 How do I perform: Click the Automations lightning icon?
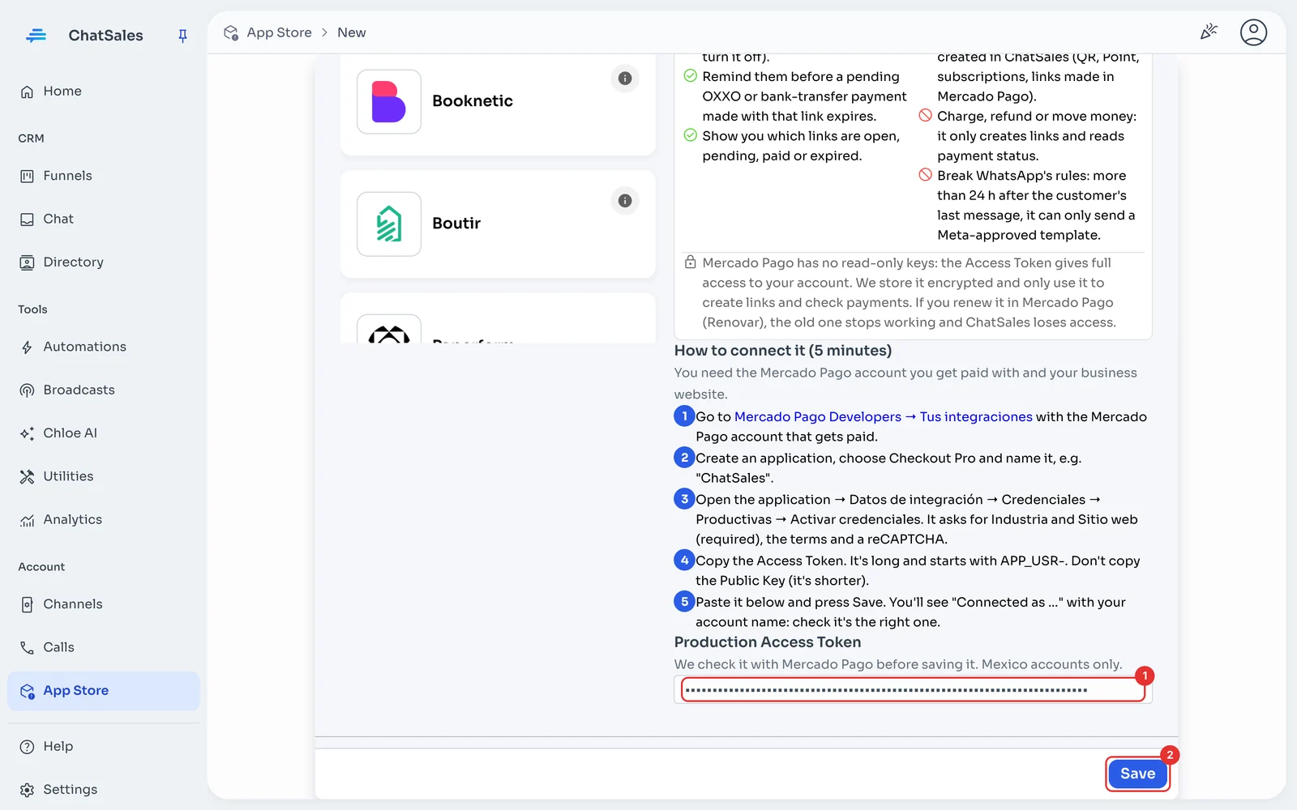[x=27, y=347]
